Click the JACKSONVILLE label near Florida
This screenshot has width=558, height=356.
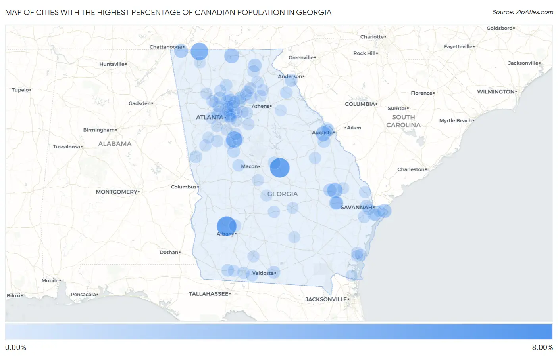[326, 299]
